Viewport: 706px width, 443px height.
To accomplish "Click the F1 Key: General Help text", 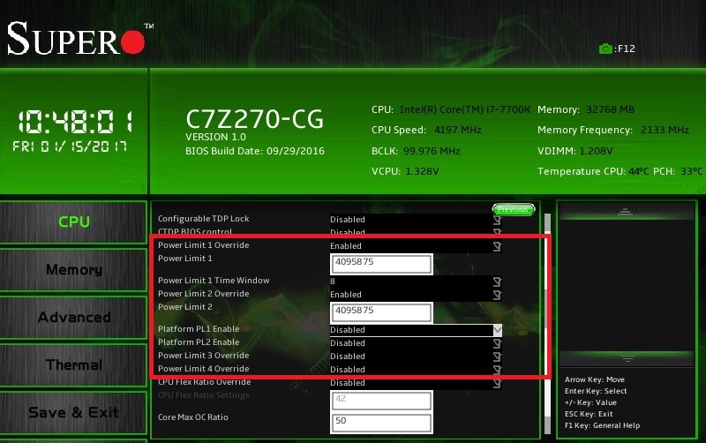I will tap(602, 425).
